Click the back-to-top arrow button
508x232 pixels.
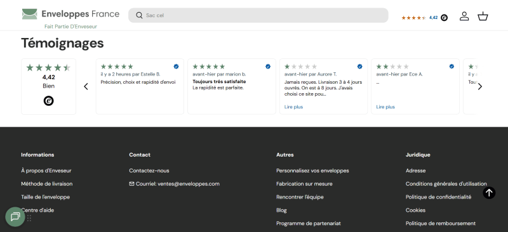click(x=489, y=193)
